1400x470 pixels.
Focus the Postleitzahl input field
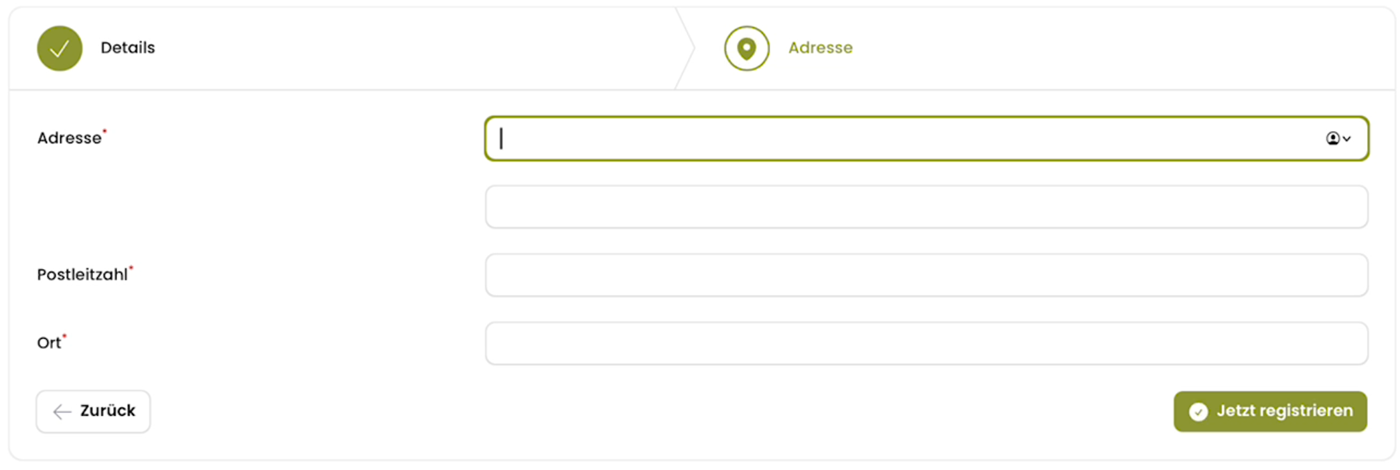click(x=926, y=275)
